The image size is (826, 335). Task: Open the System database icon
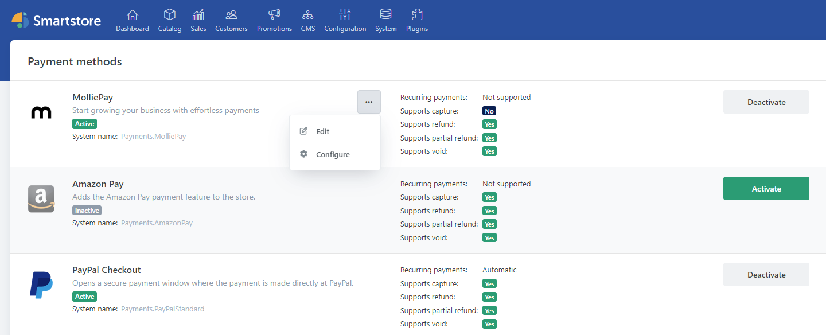coord(386,15)
